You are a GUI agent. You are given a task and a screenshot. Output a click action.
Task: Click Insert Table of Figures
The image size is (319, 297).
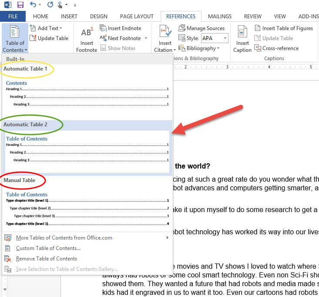pos(284,28)
